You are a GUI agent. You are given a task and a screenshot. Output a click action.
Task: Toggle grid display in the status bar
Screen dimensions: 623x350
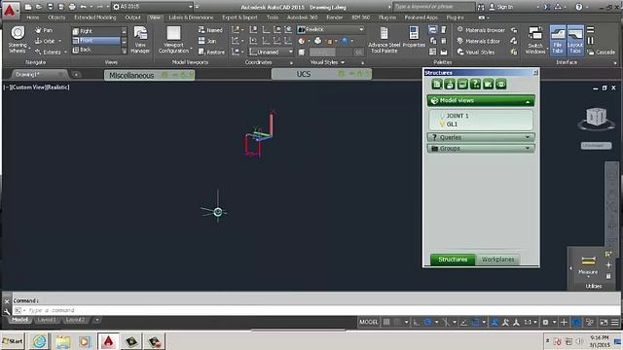coord(386,322)
